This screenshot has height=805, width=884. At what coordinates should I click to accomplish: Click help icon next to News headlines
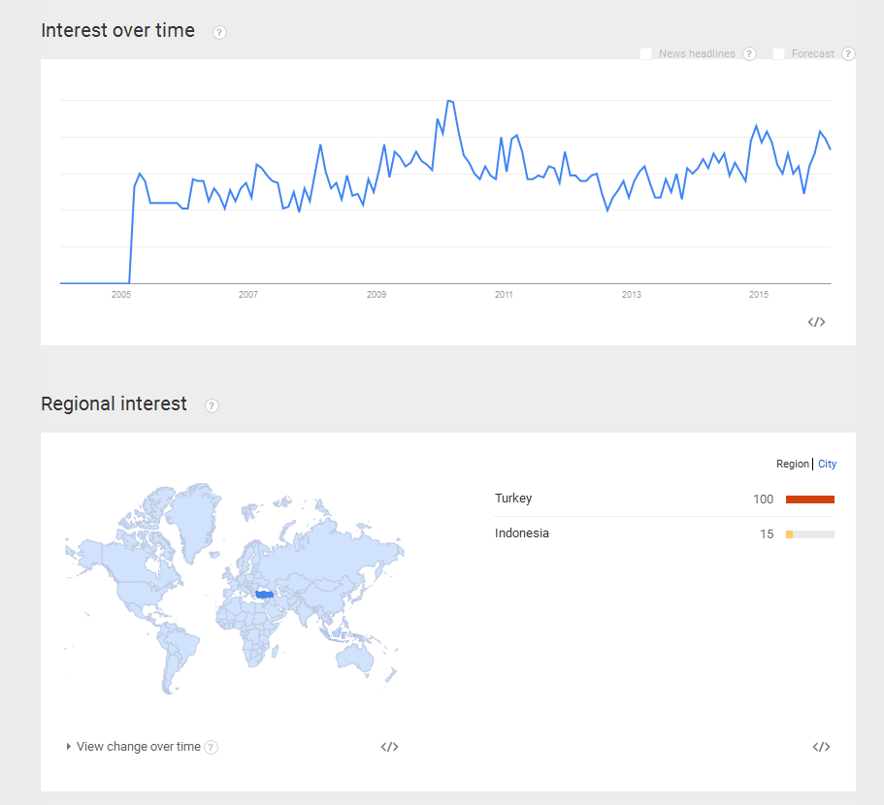click(x=749, y=53)
